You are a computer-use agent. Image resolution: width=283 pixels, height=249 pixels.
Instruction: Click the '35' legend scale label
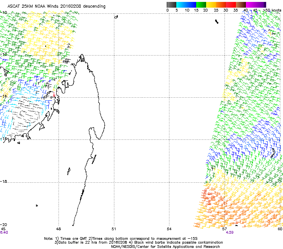[236, 10]
